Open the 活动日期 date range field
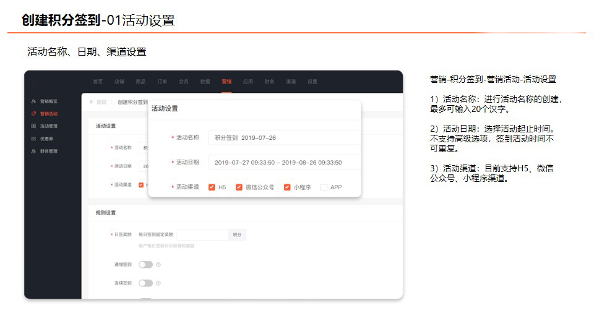Screen dimensions: 594x334 285,162
